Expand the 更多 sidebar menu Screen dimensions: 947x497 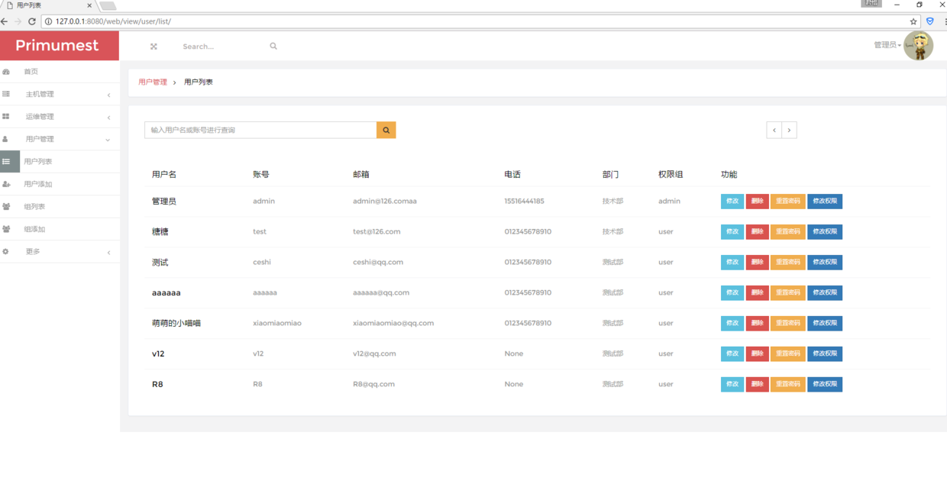coord(60,252)
